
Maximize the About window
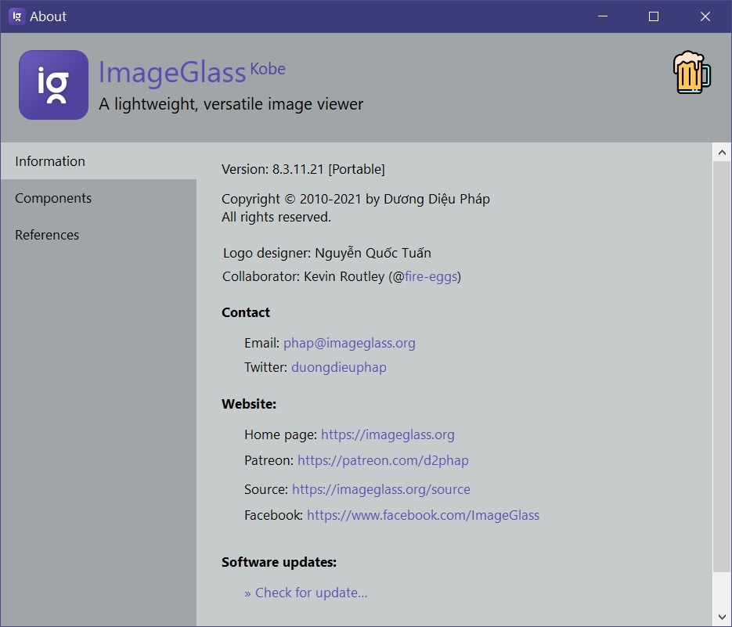coord(654,16)
